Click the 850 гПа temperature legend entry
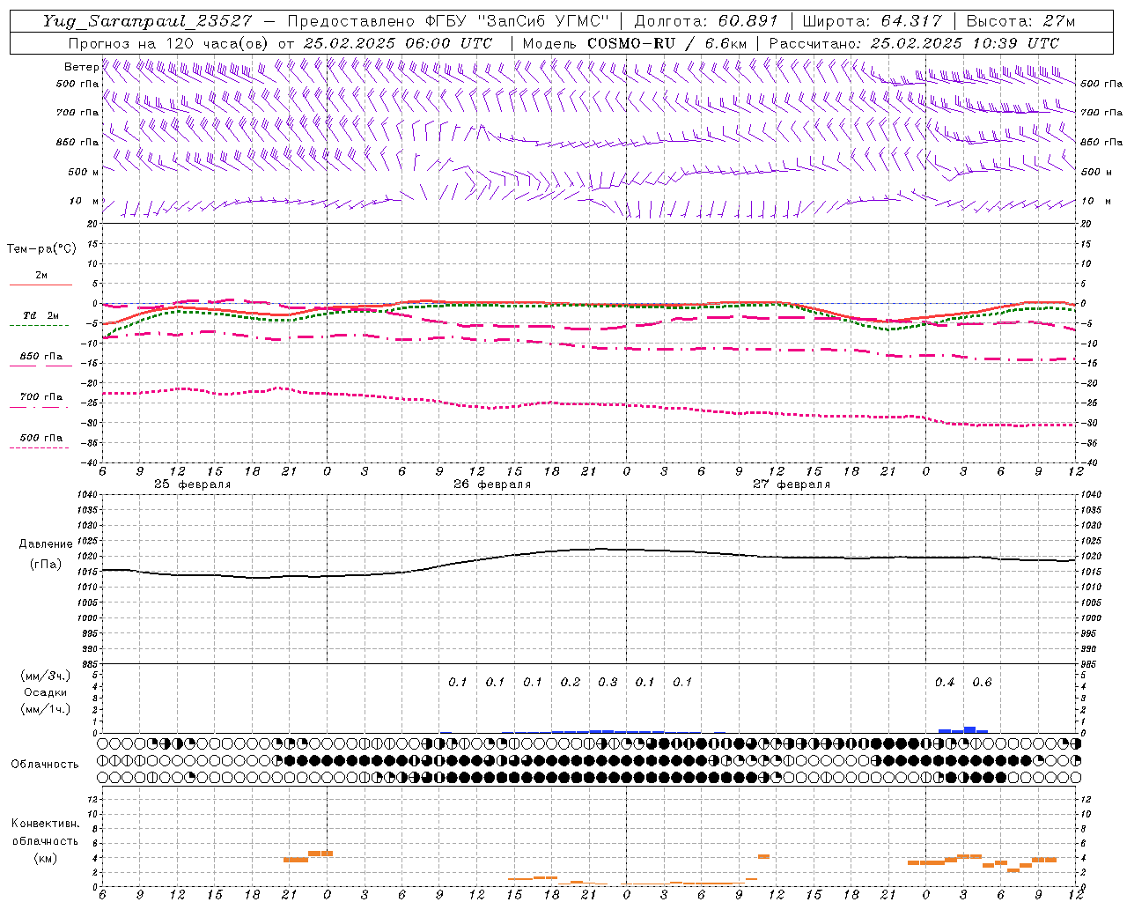The image size is (1127, 902). 41,357
